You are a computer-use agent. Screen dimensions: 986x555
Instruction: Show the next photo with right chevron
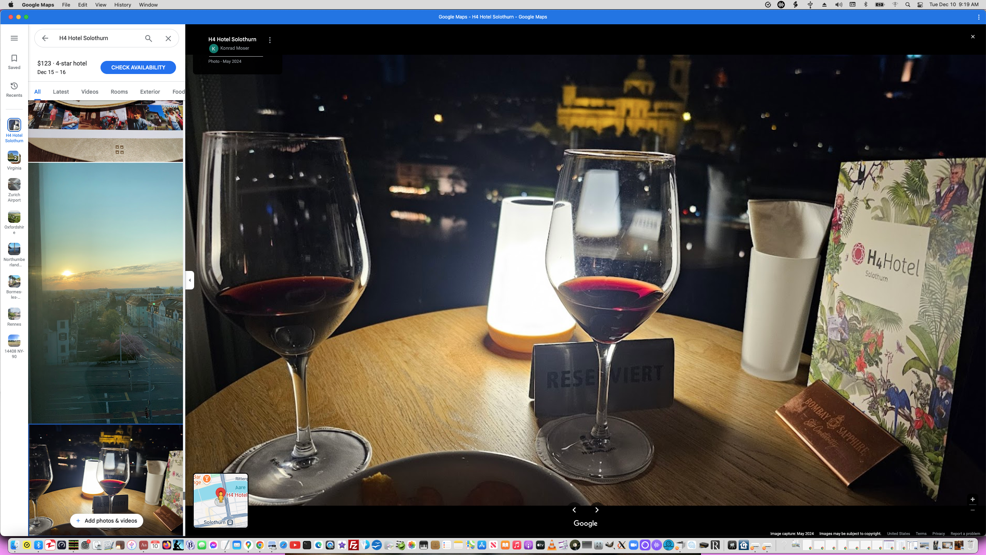[x=597, y=510]
